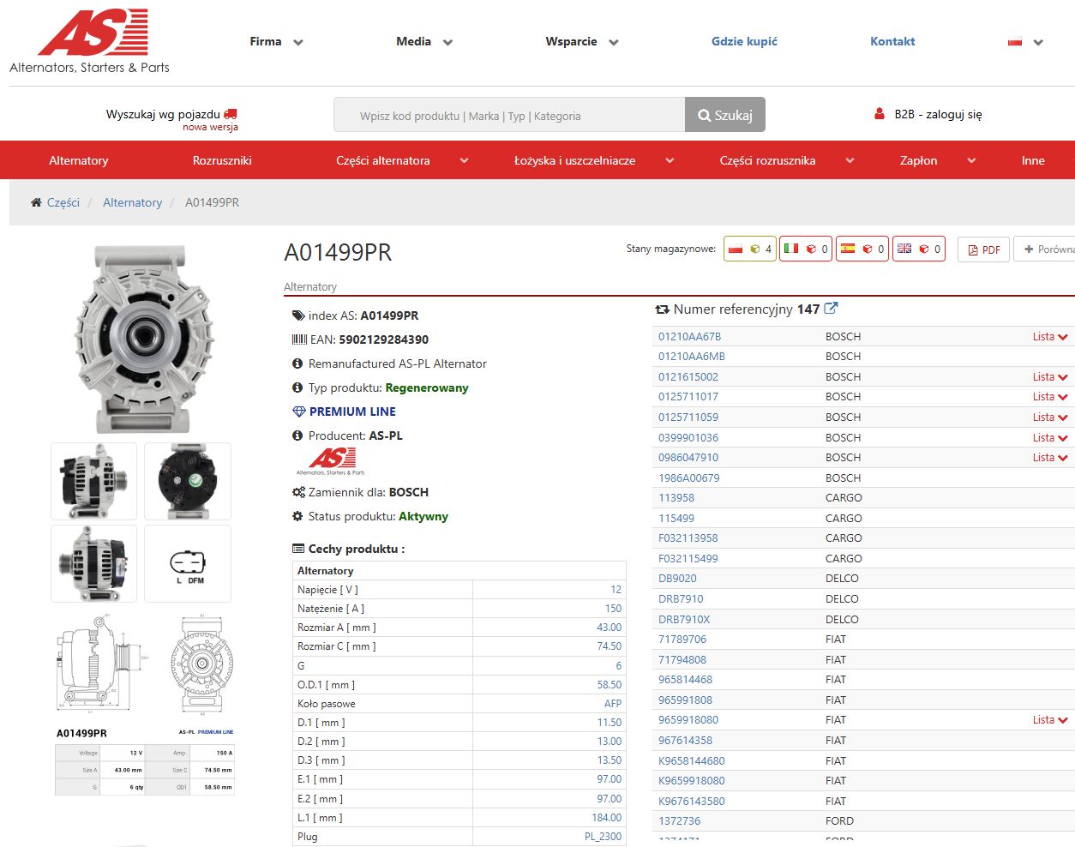
Task: Click the AS-PL producer logo
Action: [330, 461]
